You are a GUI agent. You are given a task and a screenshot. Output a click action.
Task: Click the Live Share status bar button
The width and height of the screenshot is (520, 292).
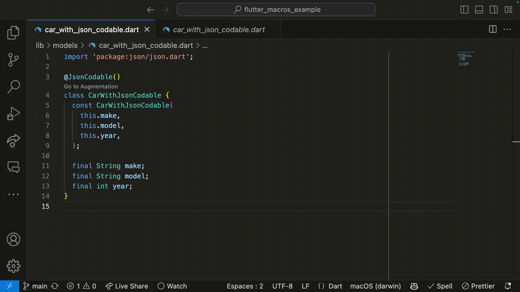coord(127,286)
